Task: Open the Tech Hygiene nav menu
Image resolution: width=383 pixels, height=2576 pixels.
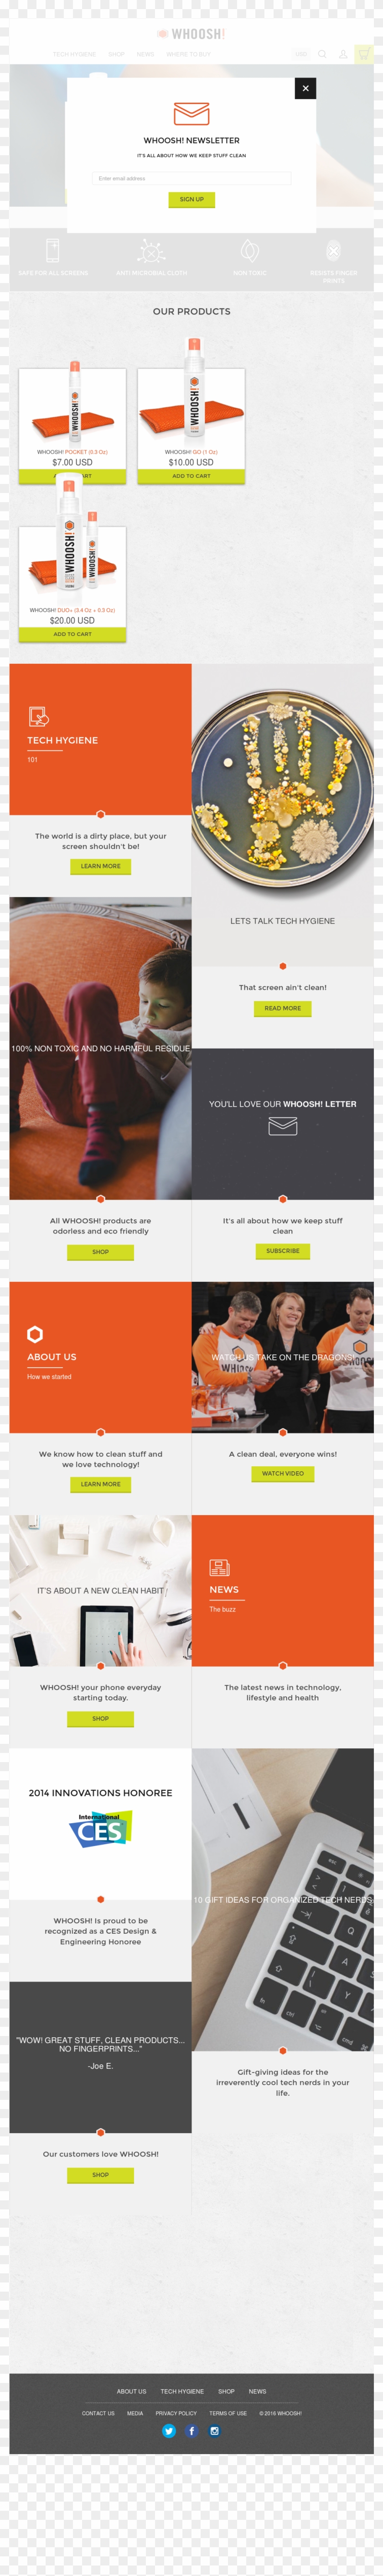Action: pos(74,54)
